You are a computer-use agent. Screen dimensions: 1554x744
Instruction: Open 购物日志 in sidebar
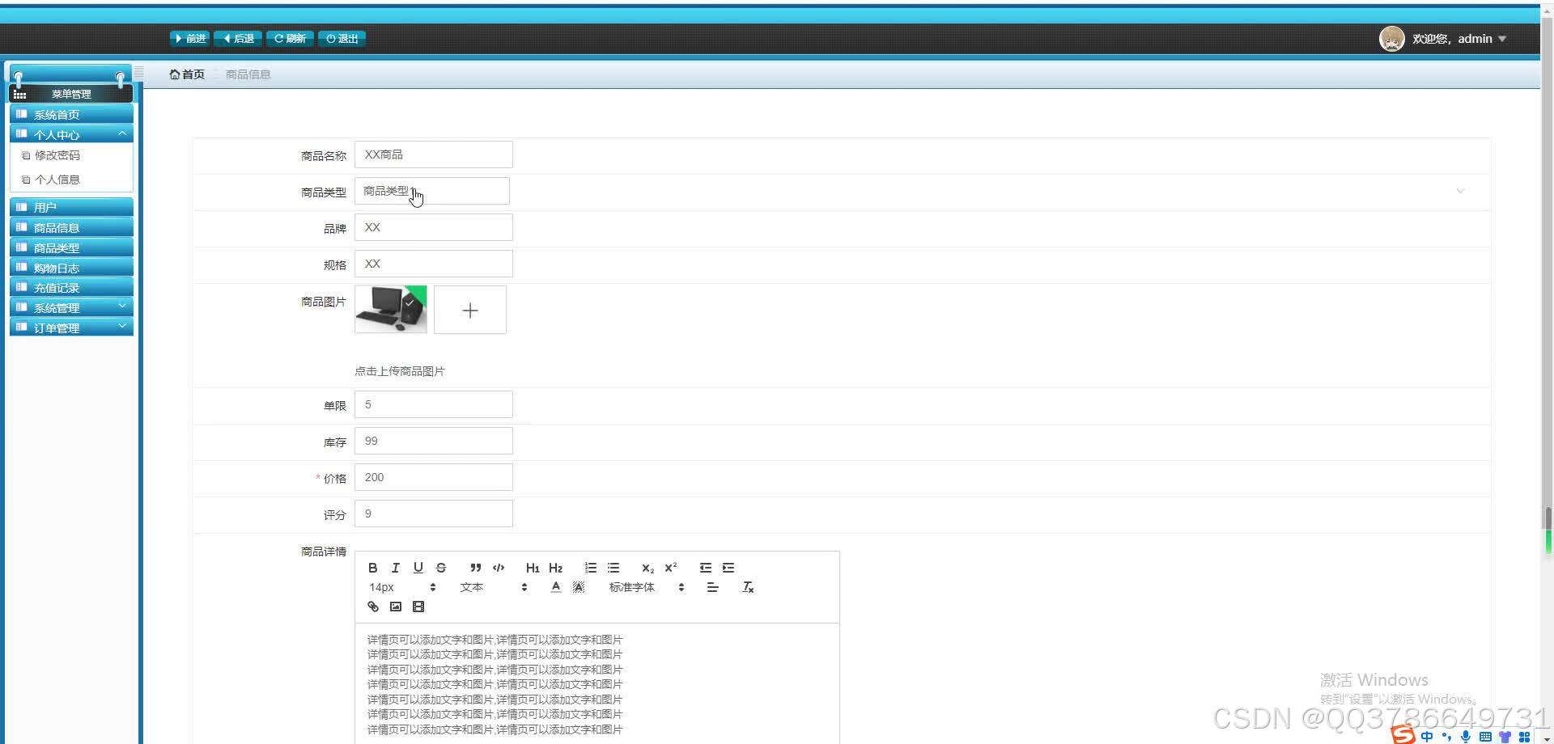pos(71,268)
